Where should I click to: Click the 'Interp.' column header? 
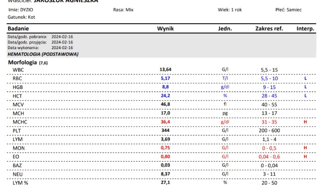click(x=305, y=29)
